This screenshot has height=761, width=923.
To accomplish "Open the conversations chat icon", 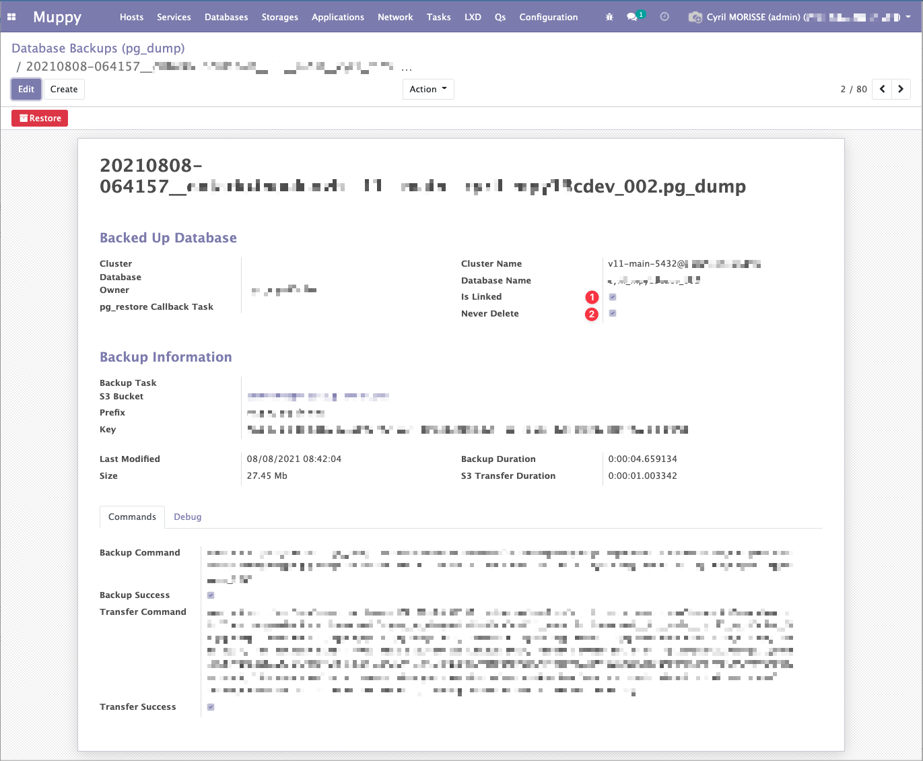I will tap(632, 17).
